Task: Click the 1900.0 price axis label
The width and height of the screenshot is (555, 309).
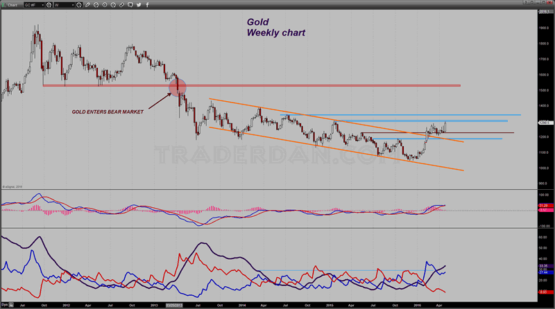Action: pos(544,28)
